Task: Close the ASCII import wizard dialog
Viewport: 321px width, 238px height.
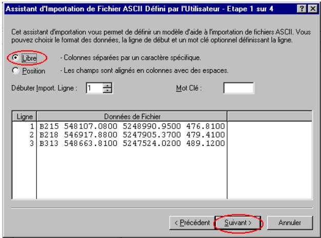Action: 313,9
